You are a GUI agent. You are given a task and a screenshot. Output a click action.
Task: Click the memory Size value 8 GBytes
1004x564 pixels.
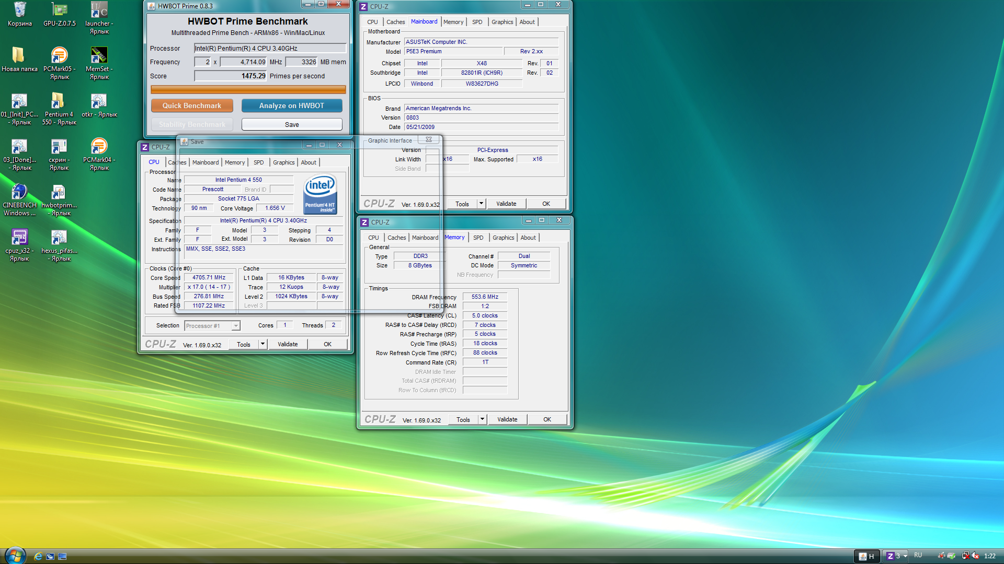point(420,265)
